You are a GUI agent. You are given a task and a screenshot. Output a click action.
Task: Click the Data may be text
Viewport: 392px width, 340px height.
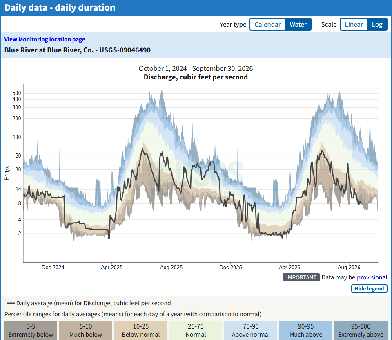(x=338, y=277)
